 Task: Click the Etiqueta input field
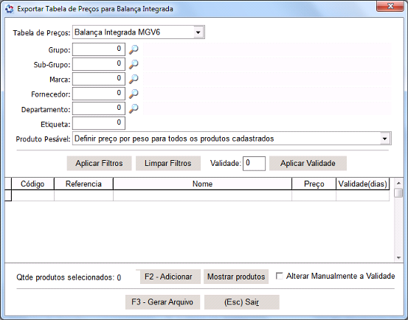coord(99,123)
